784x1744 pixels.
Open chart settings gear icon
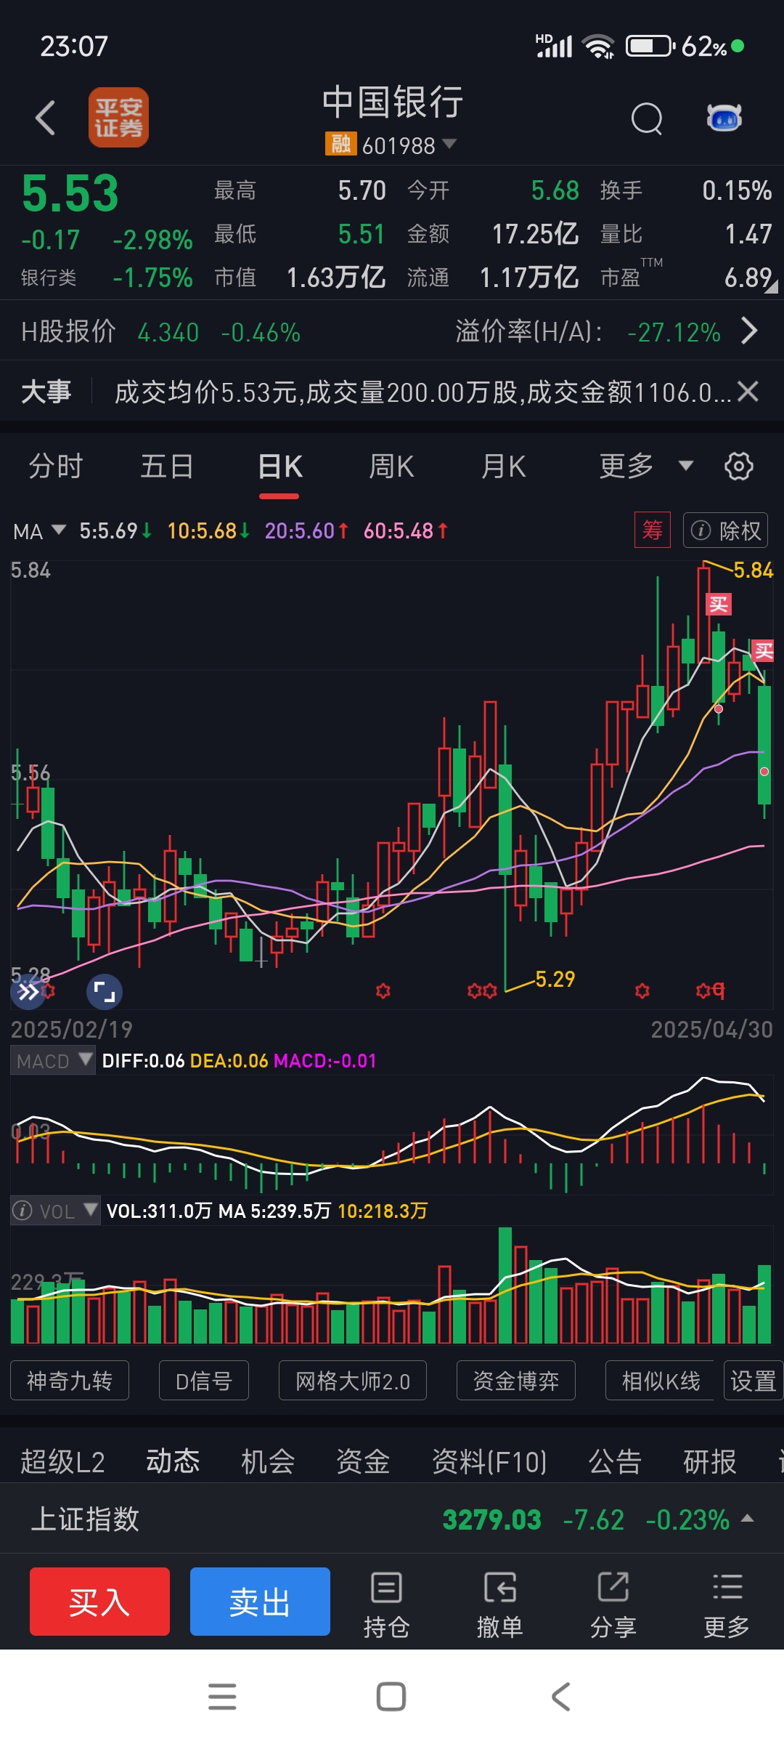(739, 466)
